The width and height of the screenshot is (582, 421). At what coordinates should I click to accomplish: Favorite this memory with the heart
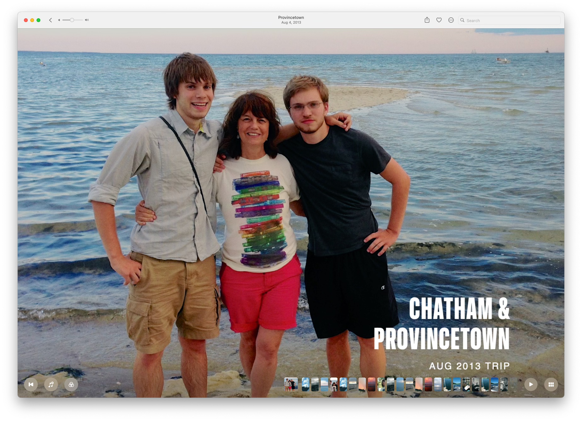click(x=439, y=20)
